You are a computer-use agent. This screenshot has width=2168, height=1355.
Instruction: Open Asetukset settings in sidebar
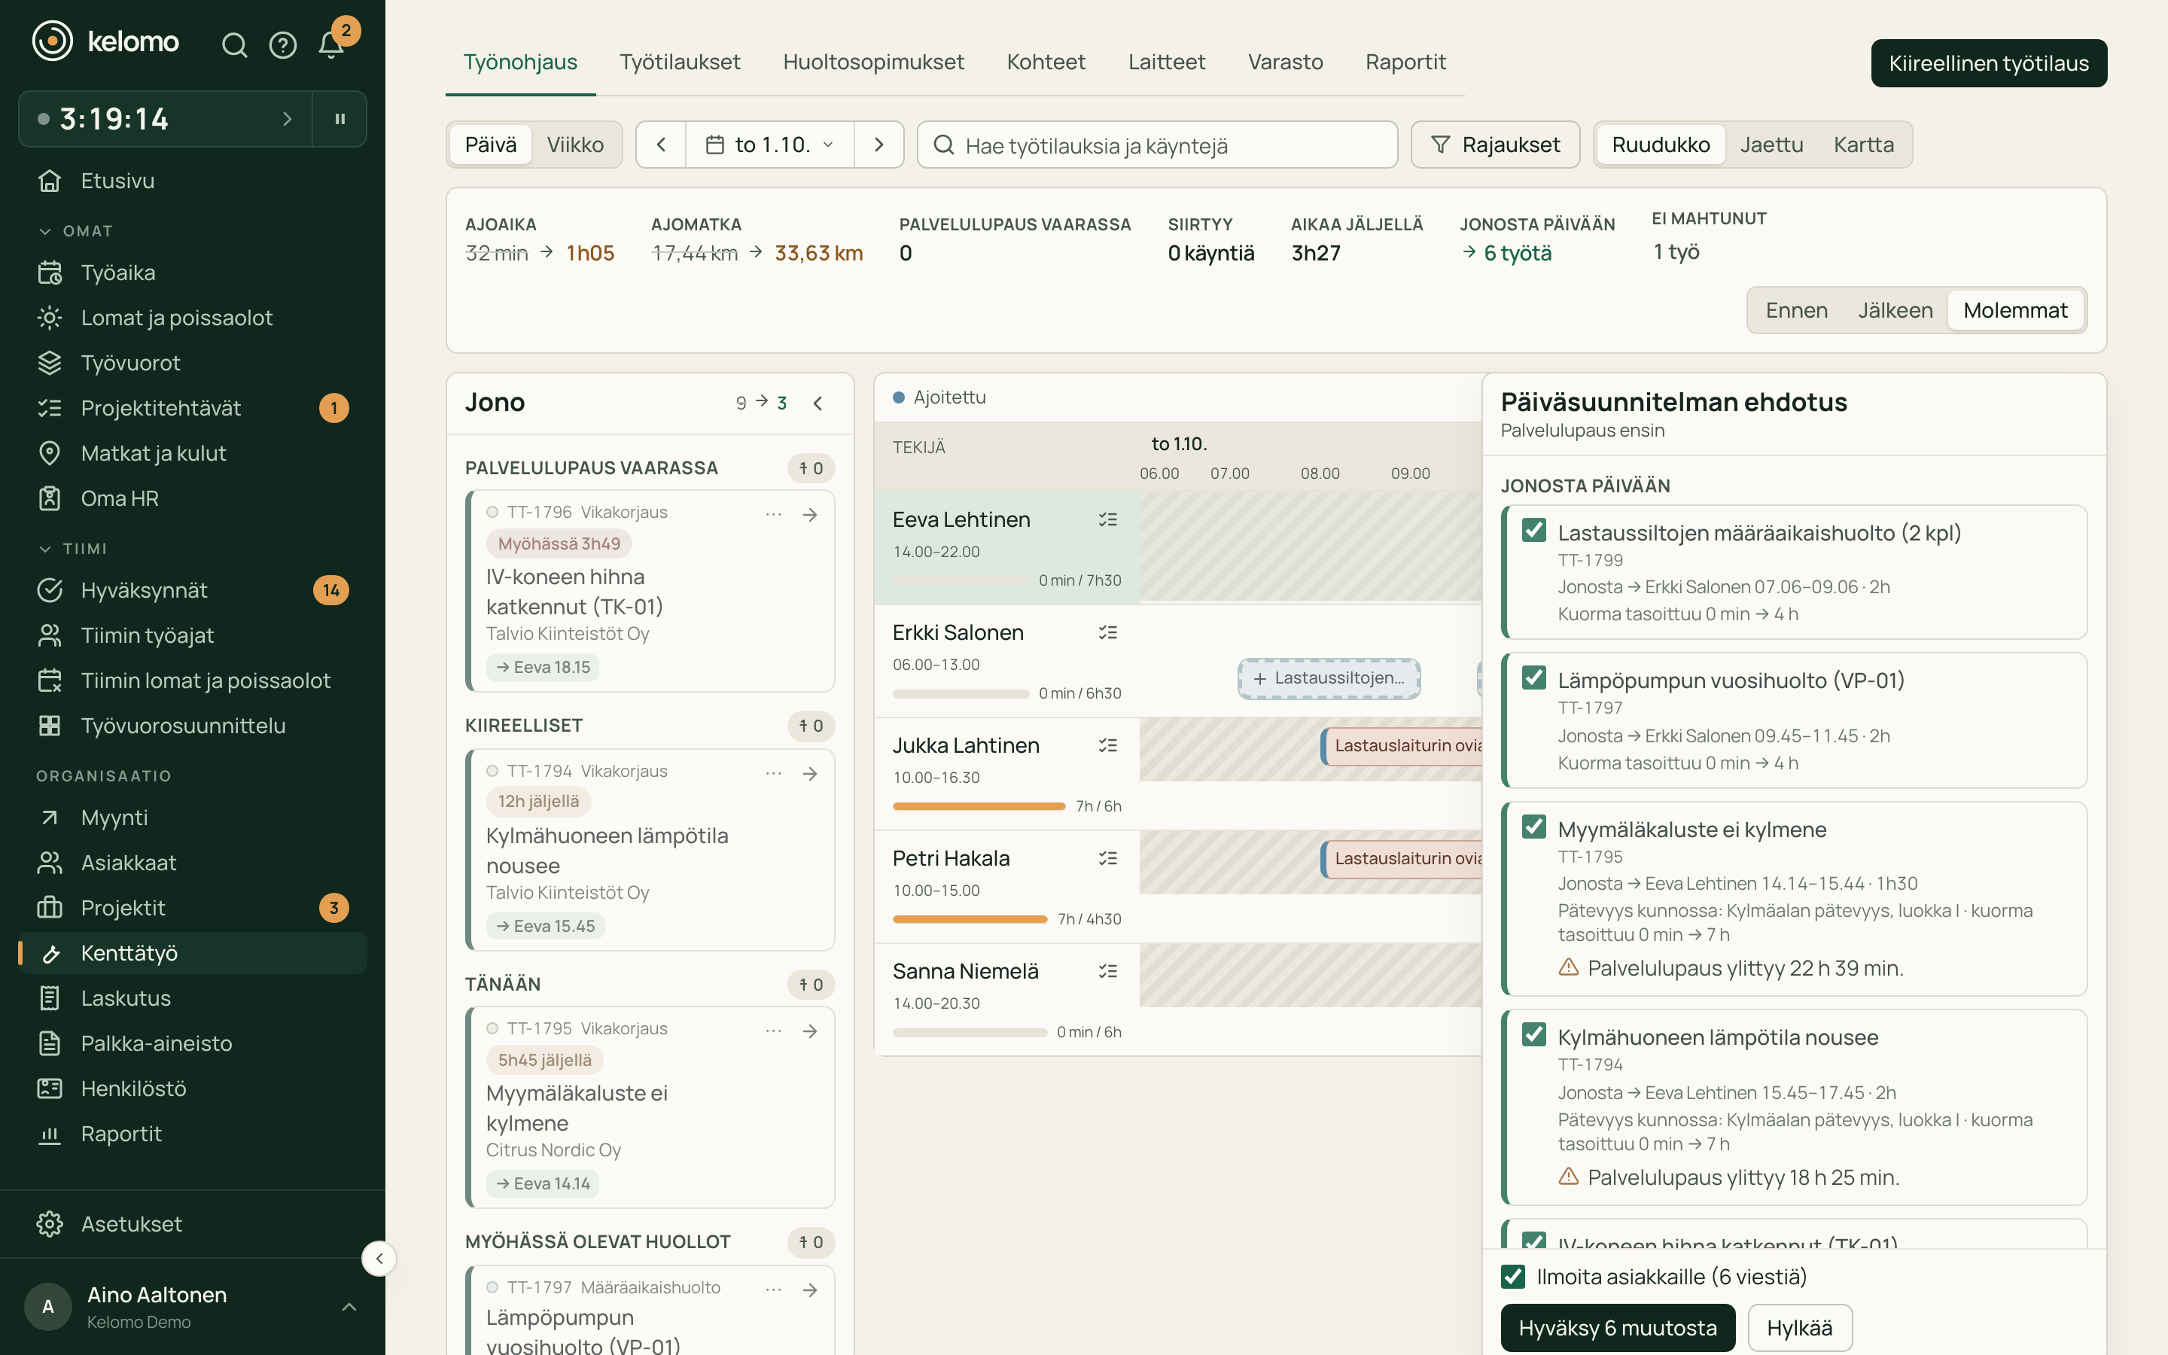193,1223
